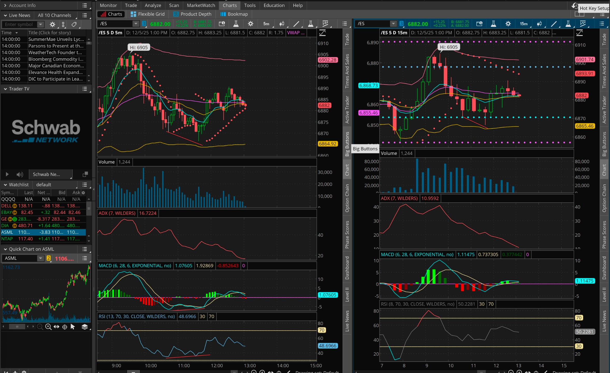Click zoom-in magnifier on Quick Chart
This screenshot has height=373, width=610.
48,327
